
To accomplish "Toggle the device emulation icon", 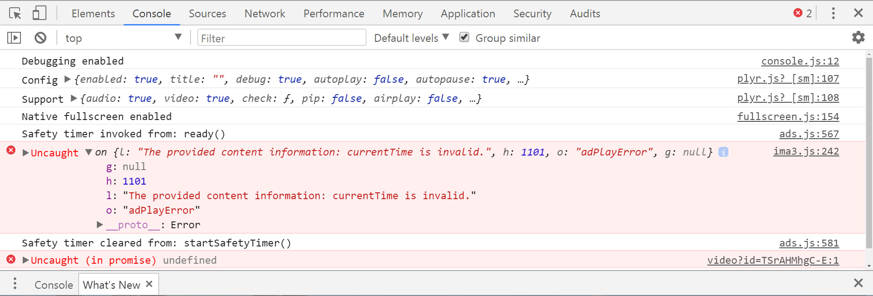I will point(39,13).
